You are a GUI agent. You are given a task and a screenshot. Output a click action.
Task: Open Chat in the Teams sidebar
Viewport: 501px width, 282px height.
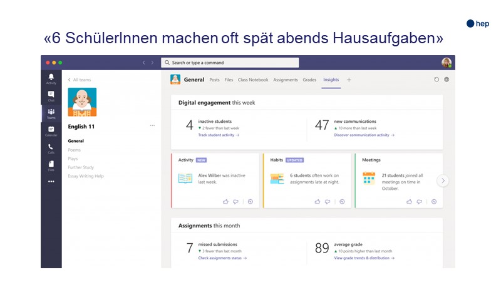(51, 96)
